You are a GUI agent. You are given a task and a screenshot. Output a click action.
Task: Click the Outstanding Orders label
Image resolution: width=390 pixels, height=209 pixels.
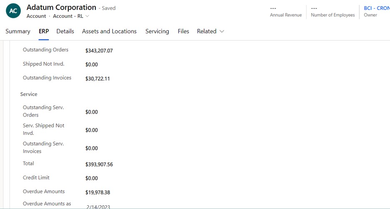click(x=45, y=50)
